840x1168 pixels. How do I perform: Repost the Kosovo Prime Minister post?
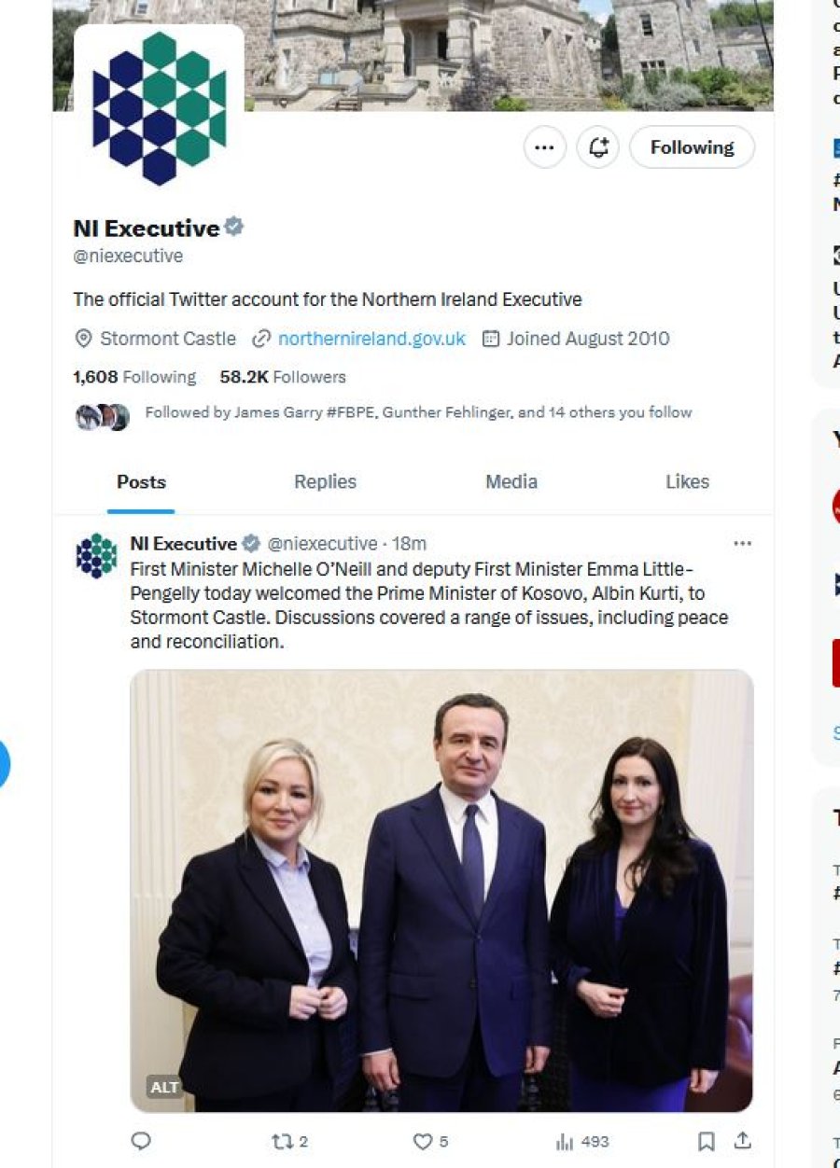pos(289,1141)
